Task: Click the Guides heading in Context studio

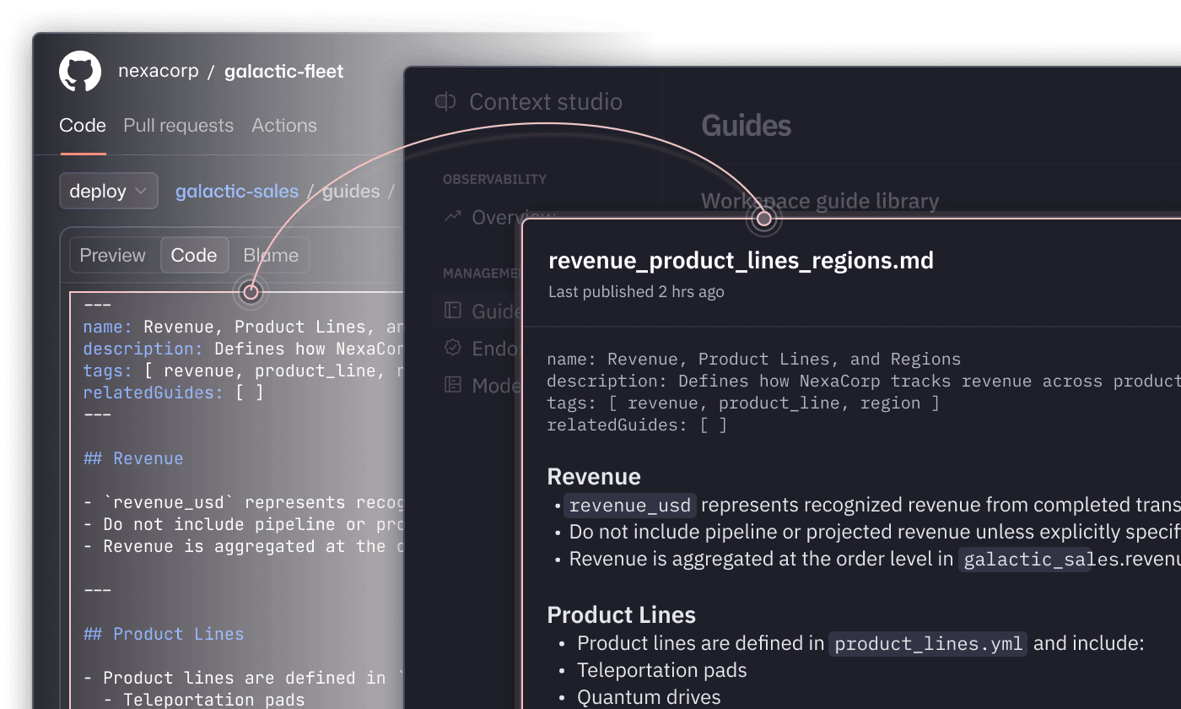Action: [x=747, y=126]
